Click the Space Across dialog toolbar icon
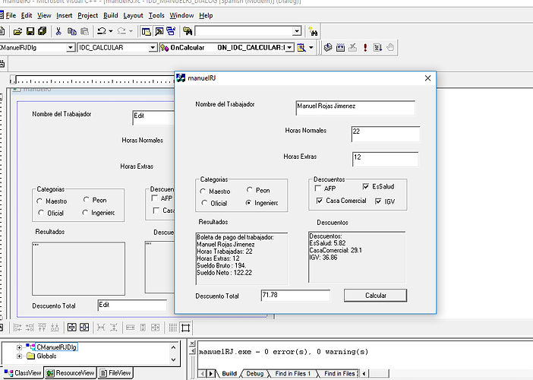Screen dimensions: 533x380 coord(101,328)
